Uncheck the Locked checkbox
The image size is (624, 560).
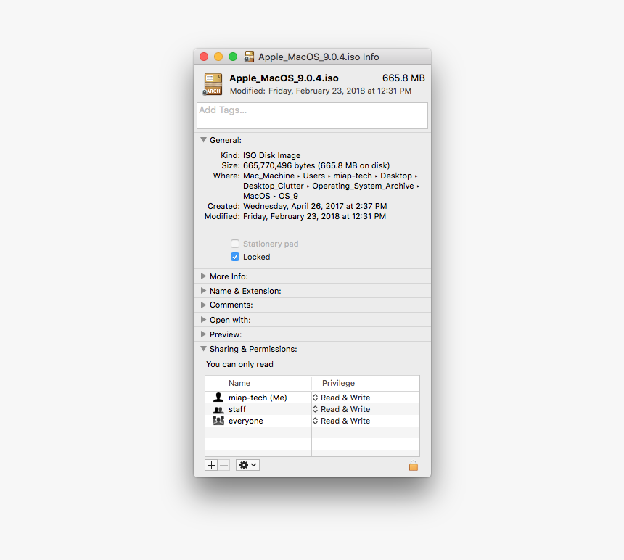[235, 257]
